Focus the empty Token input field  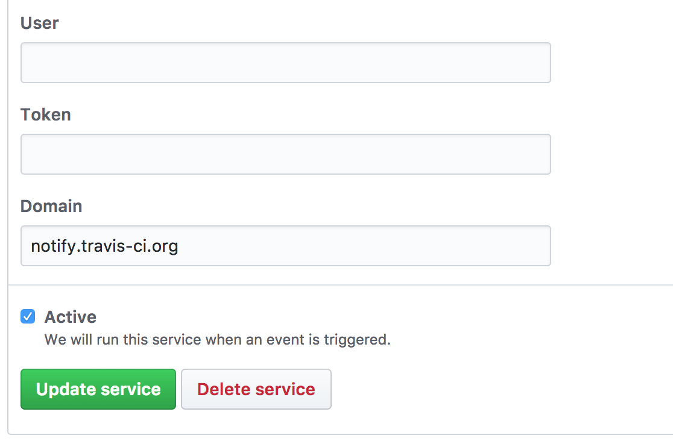[x=286, y=154]
